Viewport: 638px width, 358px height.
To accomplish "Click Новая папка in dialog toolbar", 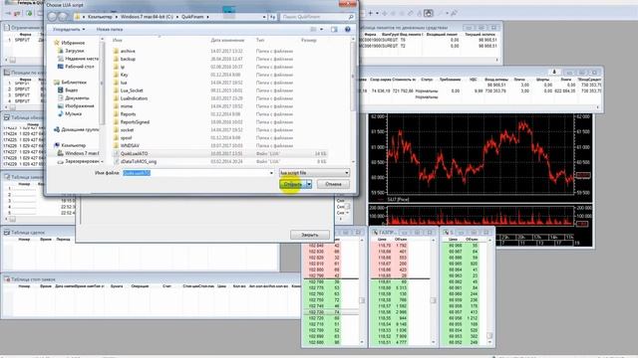I will point(110,29).
